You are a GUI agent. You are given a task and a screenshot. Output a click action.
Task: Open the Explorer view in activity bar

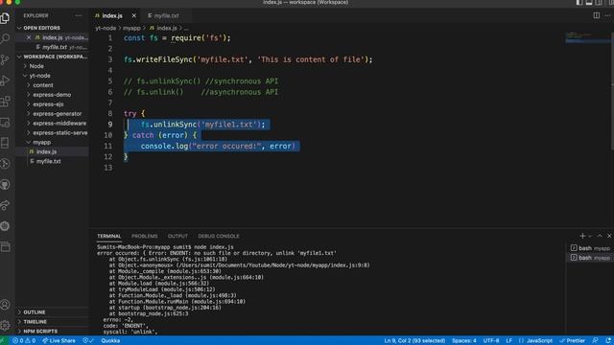[x=5, y=18]
